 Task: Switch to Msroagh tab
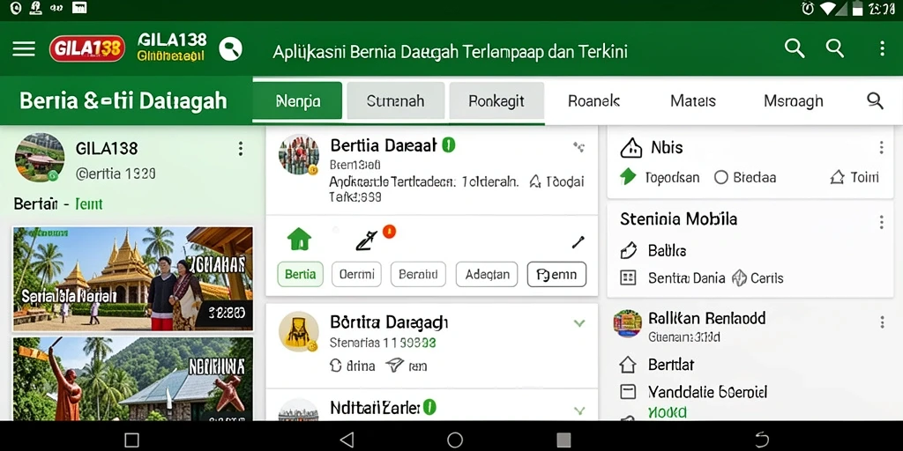(794, 101)
